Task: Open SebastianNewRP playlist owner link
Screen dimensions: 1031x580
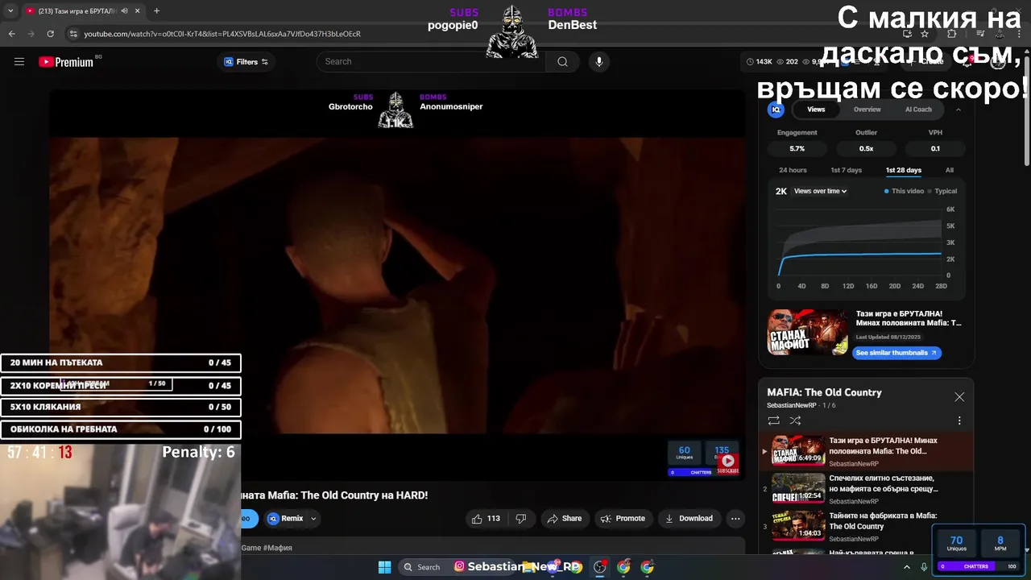Action: [x=791, y=405]
